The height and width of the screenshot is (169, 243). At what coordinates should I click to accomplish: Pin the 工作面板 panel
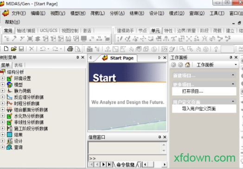[x=231, y=57]
